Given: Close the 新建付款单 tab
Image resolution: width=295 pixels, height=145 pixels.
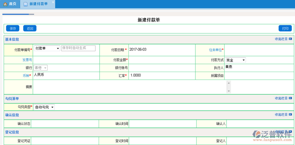Looking at the screenshot, I should (53, 2).
